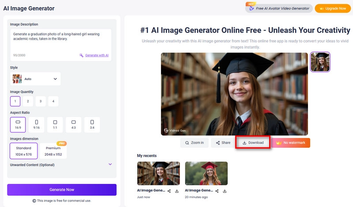Click the 'My recents' heading
The width and height of the screenshot is (353, 207).
[147, 156]
